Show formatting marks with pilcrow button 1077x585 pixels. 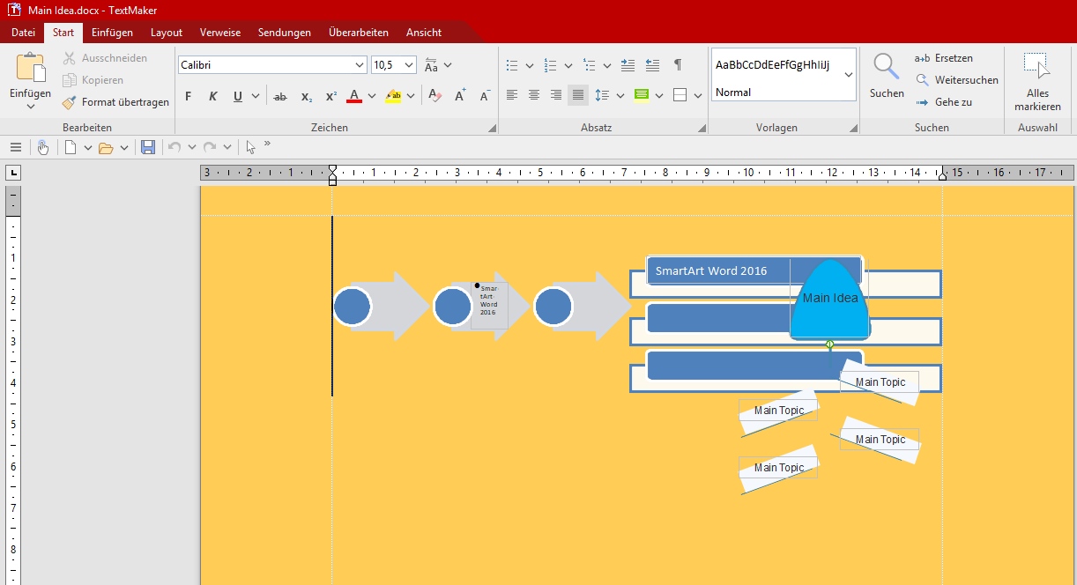coord(677,65)
